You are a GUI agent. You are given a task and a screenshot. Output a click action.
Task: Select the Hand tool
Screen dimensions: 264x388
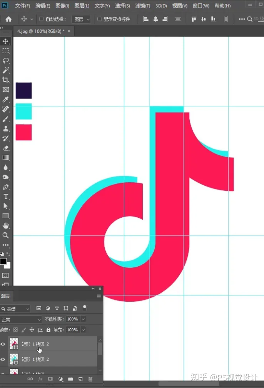coord(5,225)
